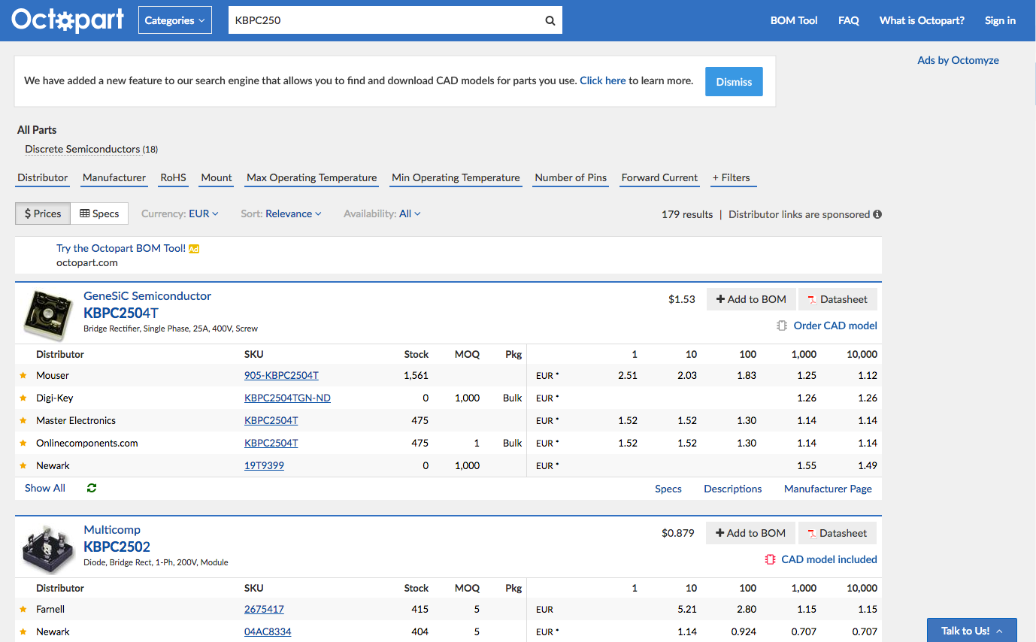Image resolution: width=1036 pixels, height=642 pixels.
Task: Open the KBPC2504T Datasheet PDF
Action: [837, 299]
